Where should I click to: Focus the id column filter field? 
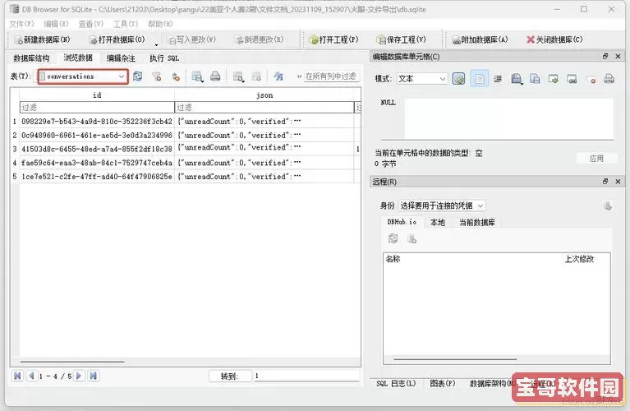coord(97,107)
